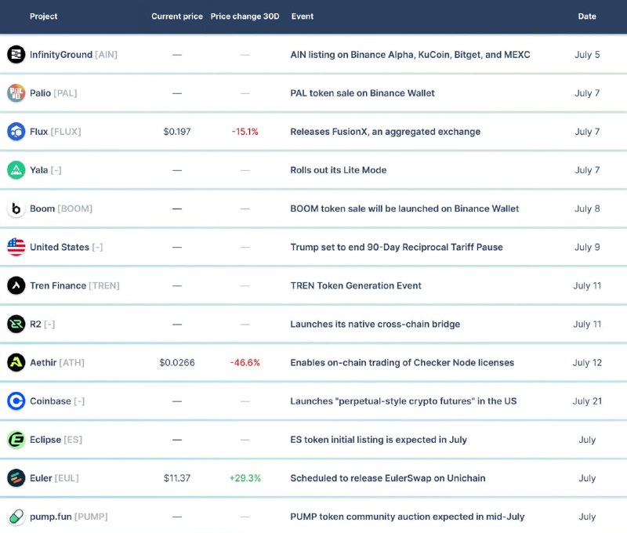Image resolution: width=627 pixels, height=533 pixels.
Task: Click the PUMP token community auction event
Action: tap(408, 517)
